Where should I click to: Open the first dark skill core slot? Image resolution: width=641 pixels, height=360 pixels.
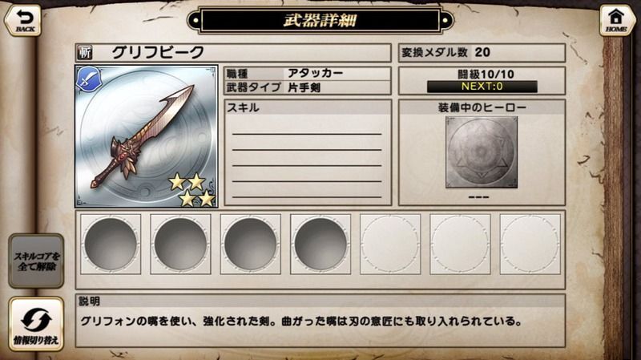(111, 245)
